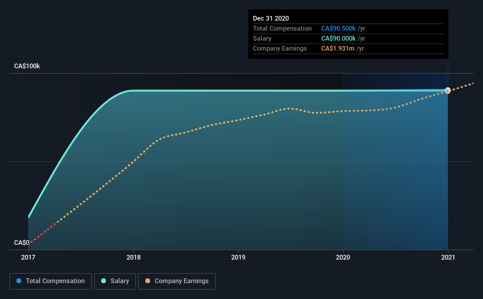Click the 2020 x-axis label
Screen dimensions: 483x299
[343, 257]
